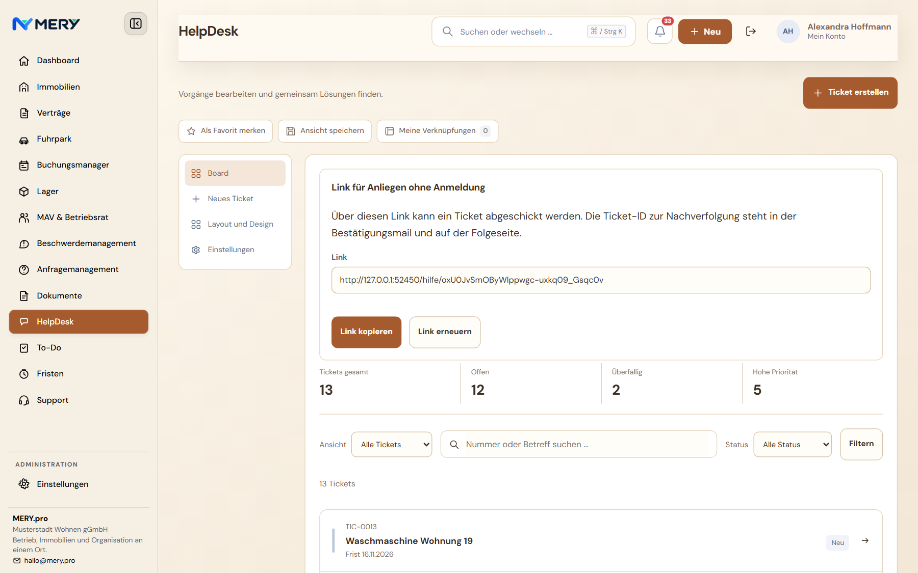Image resolution: width=918 pixels, height=573 pixels.
Task: Click the anonymous ticket link URL field
Action: [x=601, y=280]
